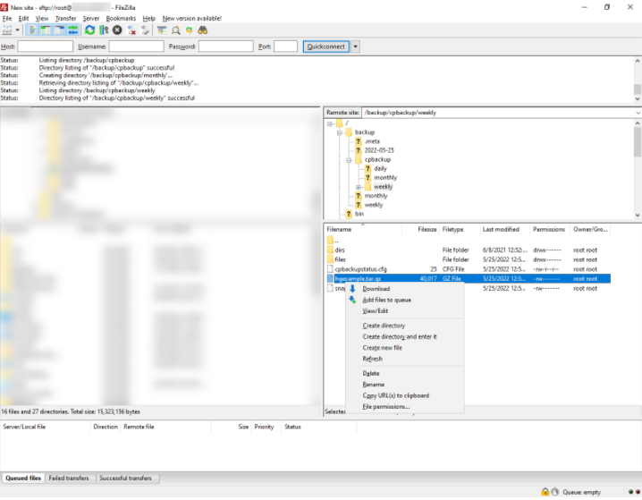Click the Disconnect from server icon

131,30
